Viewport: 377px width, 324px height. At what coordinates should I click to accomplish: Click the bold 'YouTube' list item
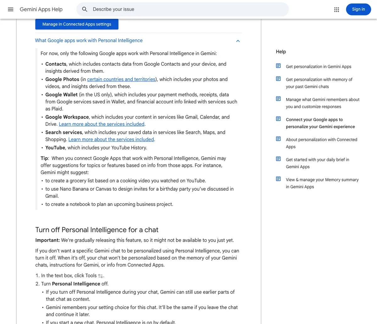55,148
